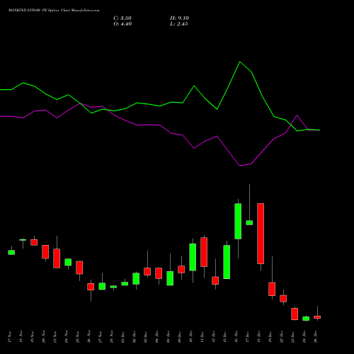This screenshot has width=354, height=354.
Task: Click the 20 Nov date label
Action: coord(44,337)
